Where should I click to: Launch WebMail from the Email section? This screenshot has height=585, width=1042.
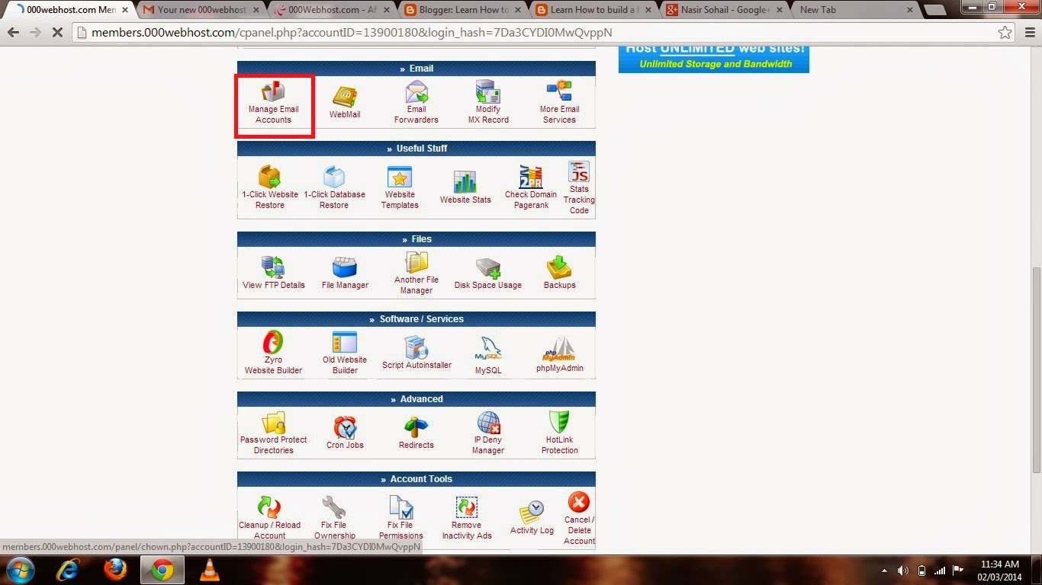click(345, 103)
